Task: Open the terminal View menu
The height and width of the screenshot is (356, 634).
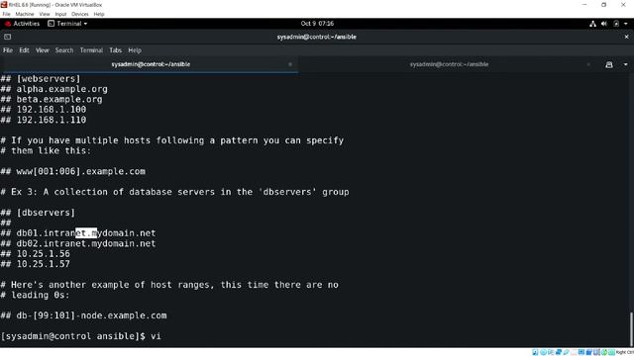Action: point(42,50)
